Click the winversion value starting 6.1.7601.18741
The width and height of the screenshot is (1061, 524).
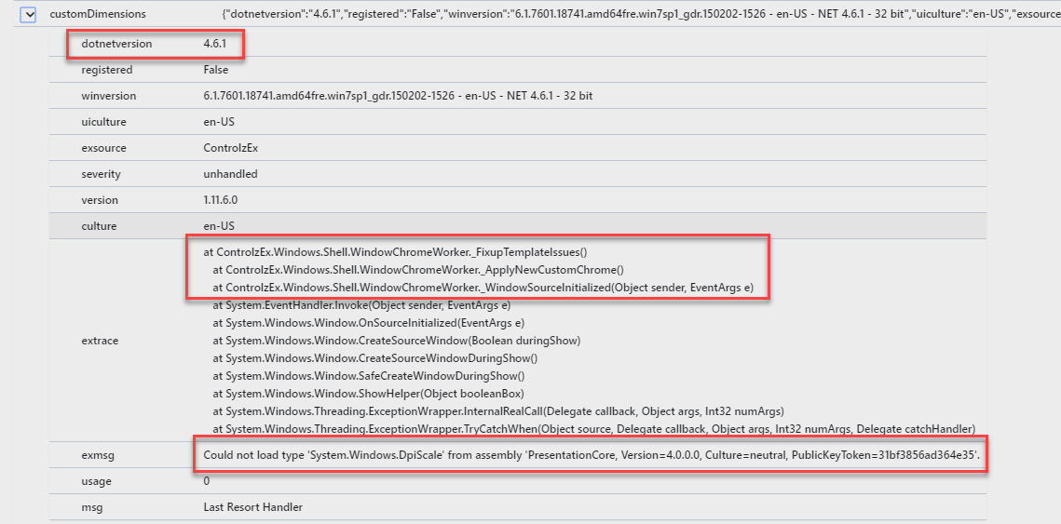tap(398, 96)
